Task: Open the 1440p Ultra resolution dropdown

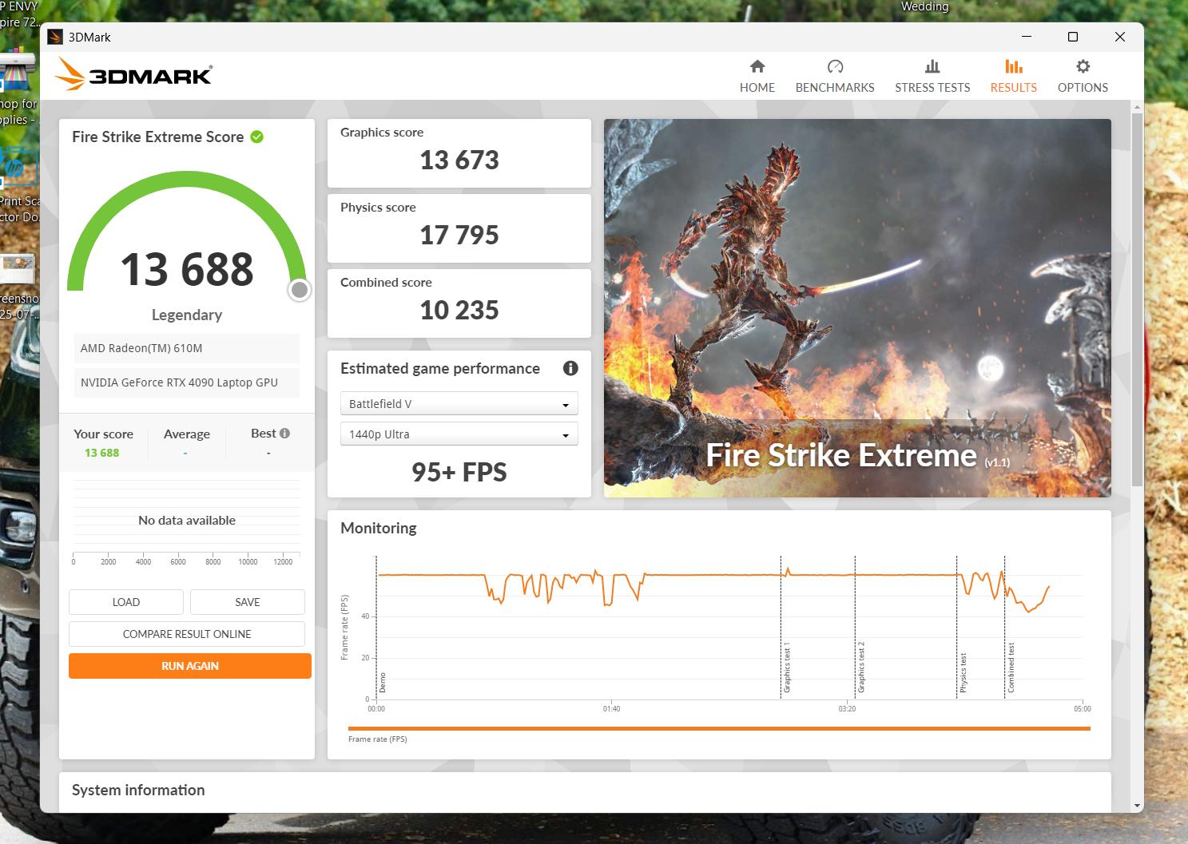Action: pos(459,434)
